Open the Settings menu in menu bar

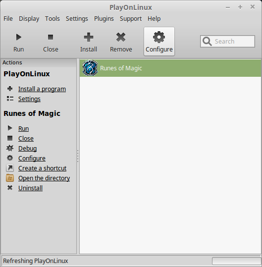coord(77,18)
